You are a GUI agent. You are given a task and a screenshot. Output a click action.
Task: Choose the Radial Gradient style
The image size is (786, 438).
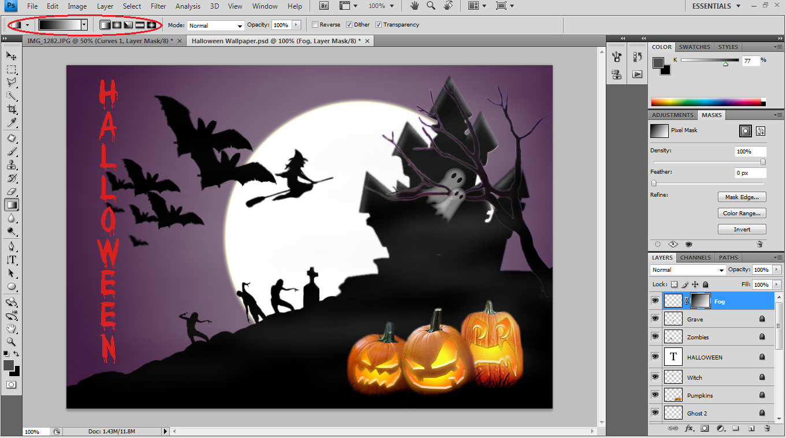click(117, 25)
